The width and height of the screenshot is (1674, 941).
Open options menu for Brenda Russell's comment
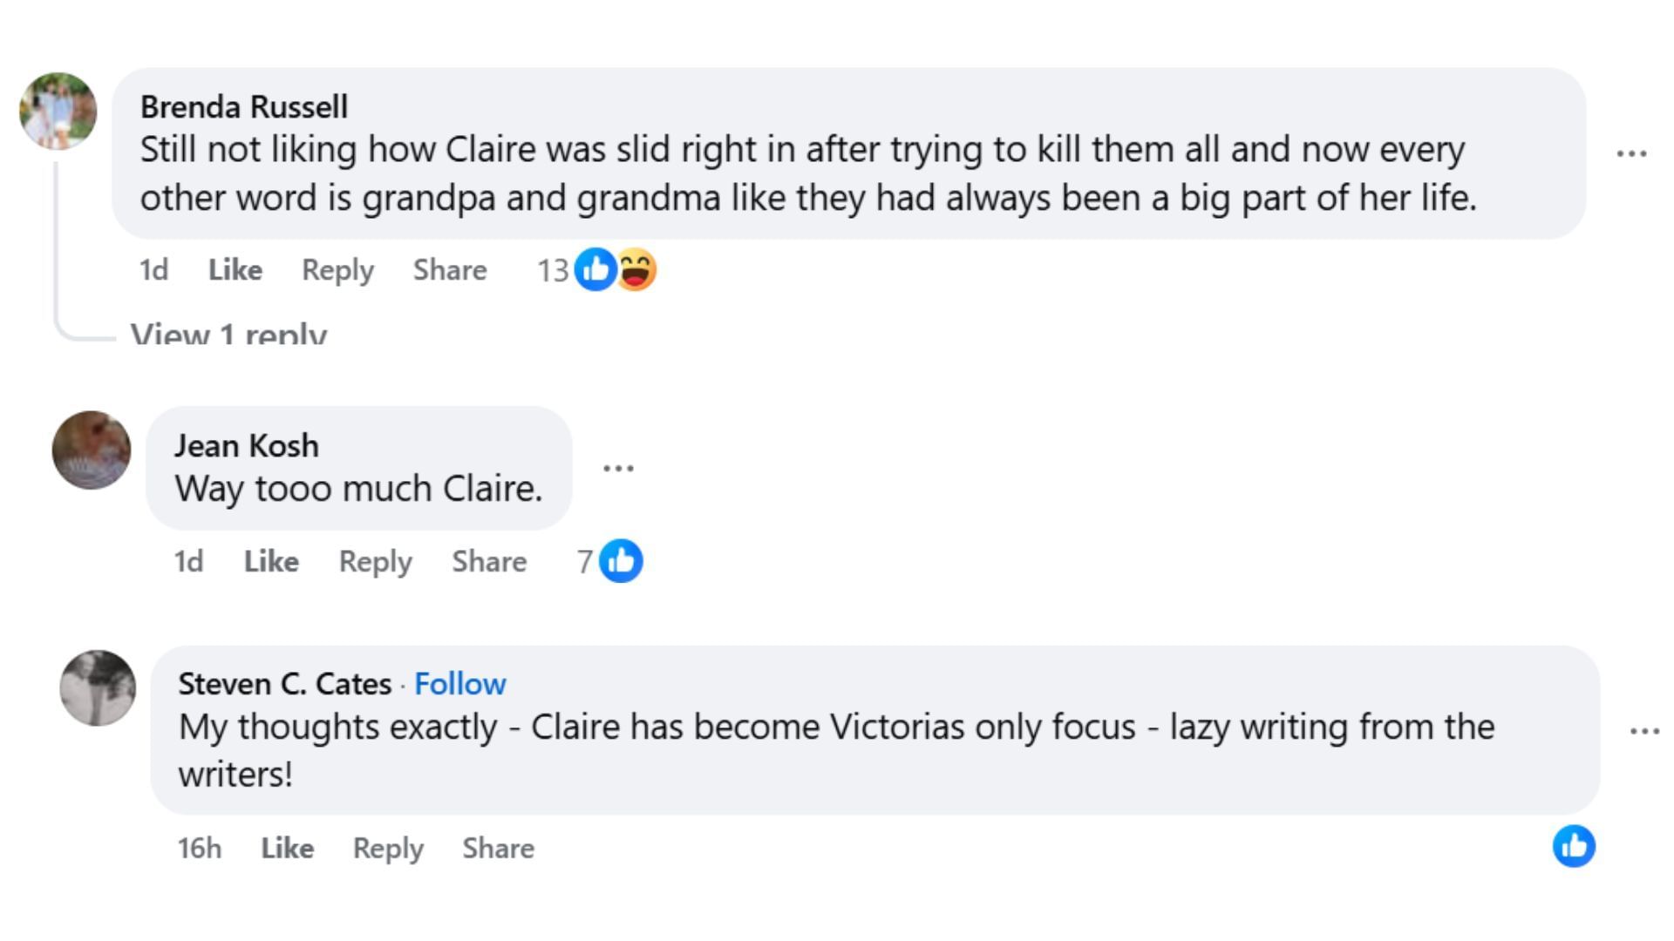click(1630, 154)
